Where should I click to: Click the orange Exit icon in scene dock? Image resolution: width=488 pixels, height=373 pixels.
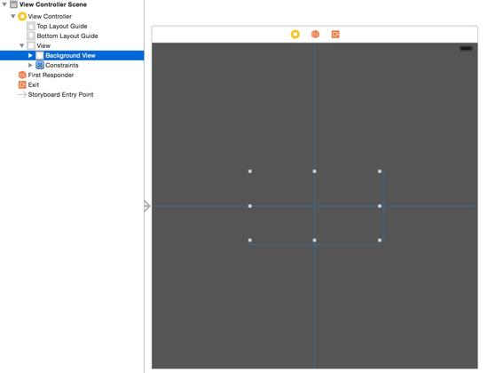point(335,35)
